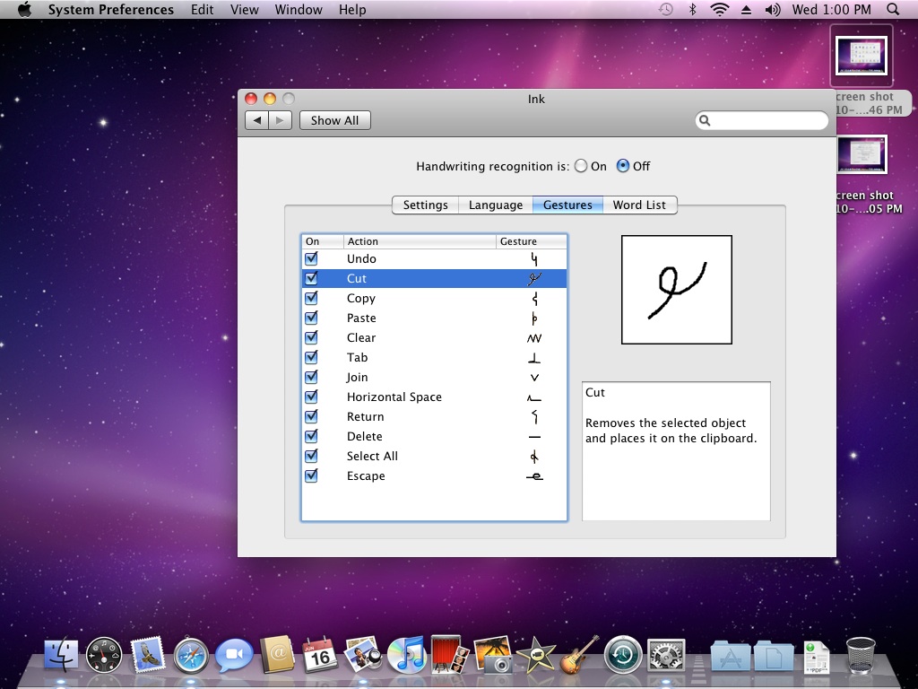The image size is (918, 689).
Task: Open iPhoto from the dock
Action: 493,654
